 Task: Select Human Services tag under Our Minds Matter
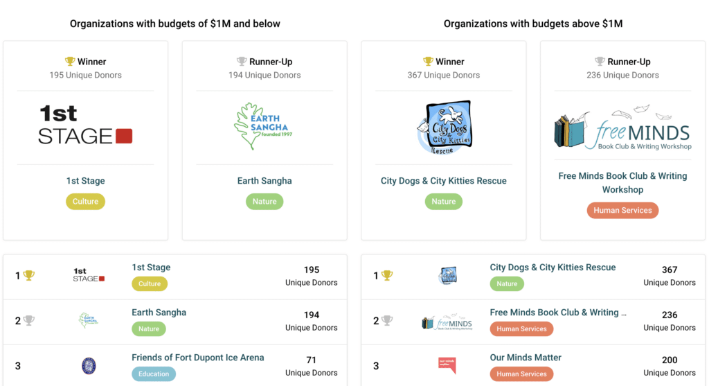(521, 374)
